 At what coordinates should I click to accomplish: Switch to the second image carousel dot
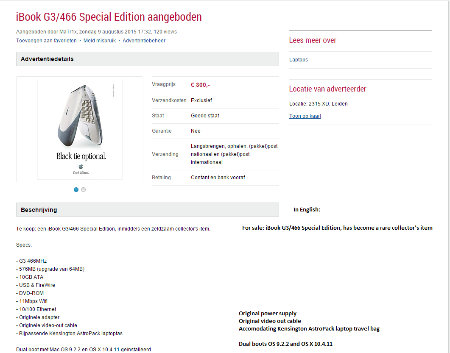pos(83,189)
